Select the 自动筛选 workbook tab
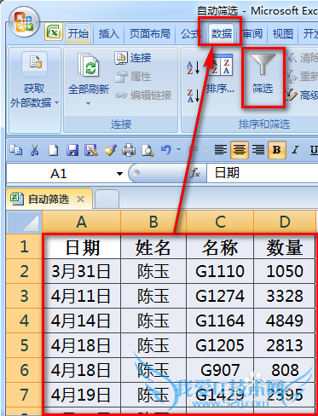This screenshot has height=416, width=318. click(49, 199)
